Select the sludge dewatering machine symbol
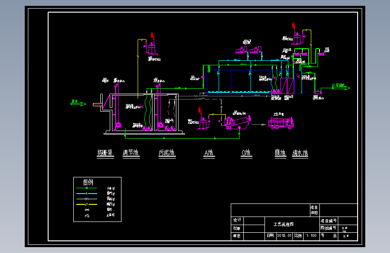 click(238, 122)
